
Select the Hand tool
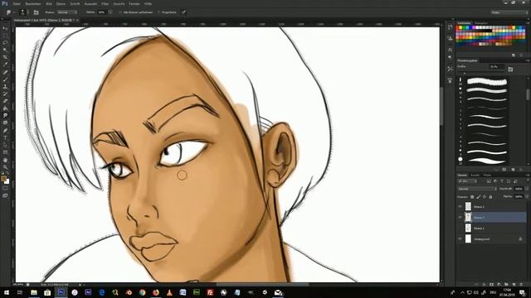click(x=5, y=160)
